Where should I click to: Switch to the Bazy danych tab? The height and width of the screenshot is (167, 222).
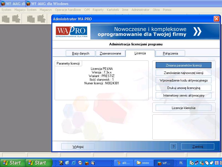tap(80, 53)
